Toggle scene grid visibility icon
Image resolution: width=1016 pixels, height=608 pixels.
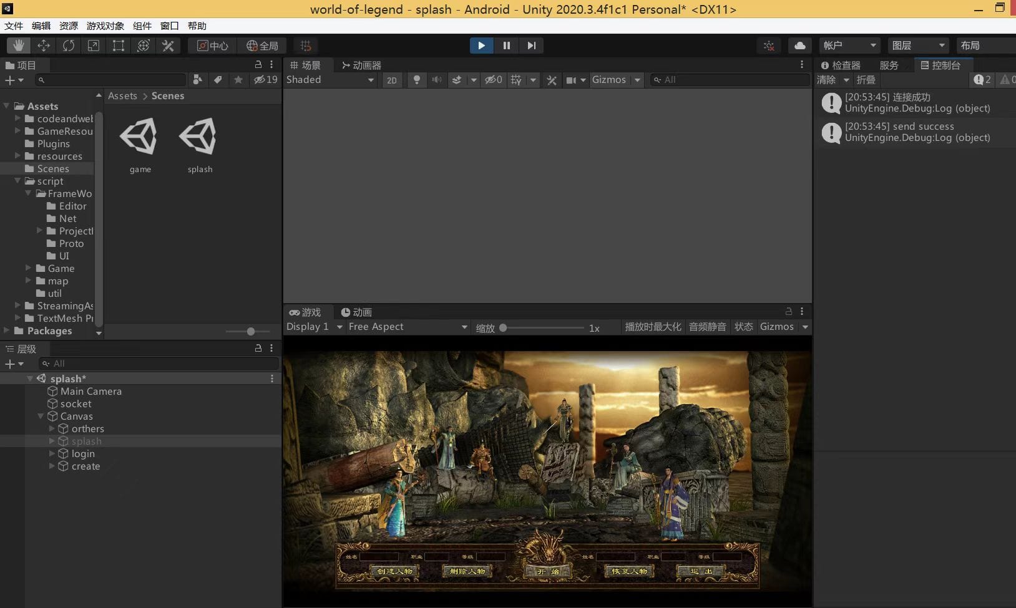coord(516,80)
